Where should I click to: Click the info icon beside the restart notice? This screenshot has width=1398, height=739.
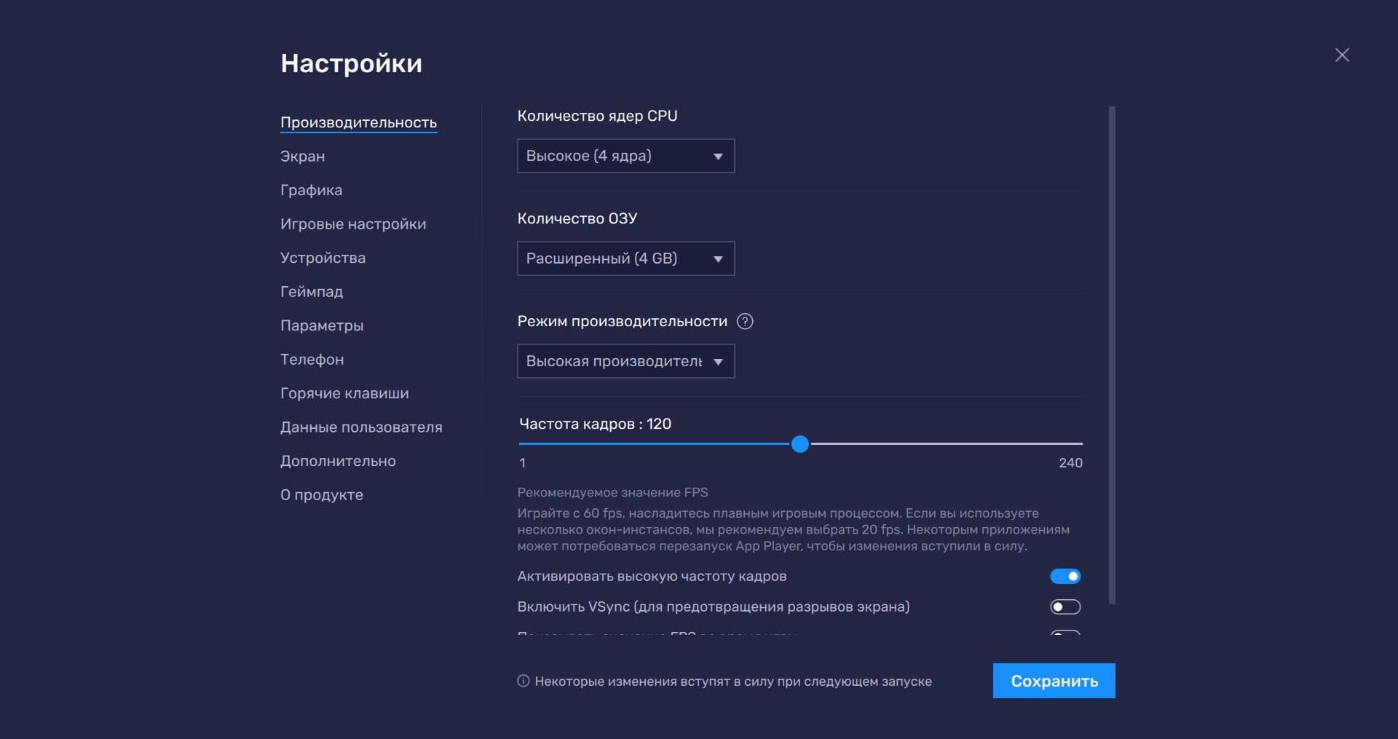(x=523, y=681)
